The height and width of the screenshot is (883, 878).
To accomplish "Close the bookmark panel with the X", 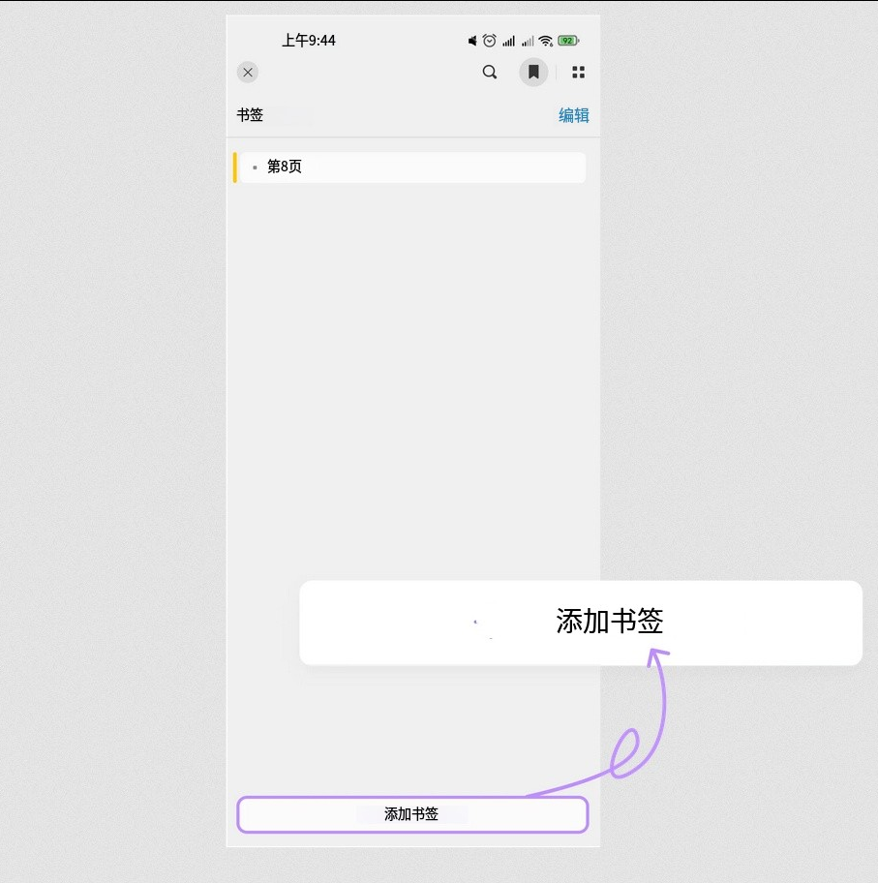I will (247, 72).
